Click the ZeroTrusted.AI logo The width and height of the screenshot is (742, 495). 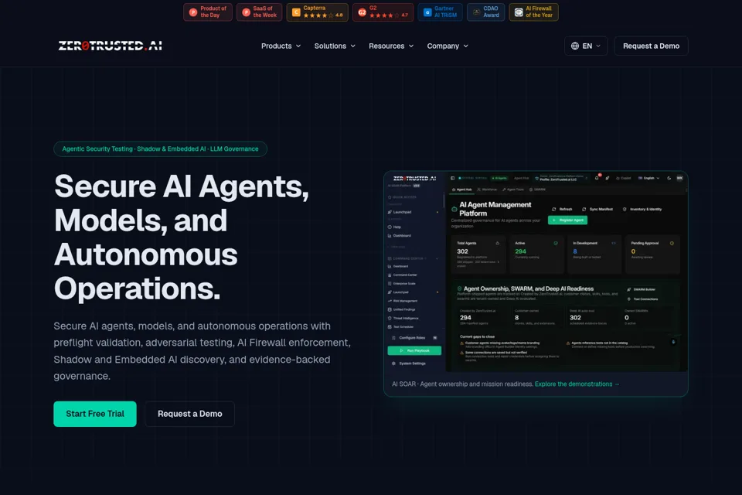111,46
